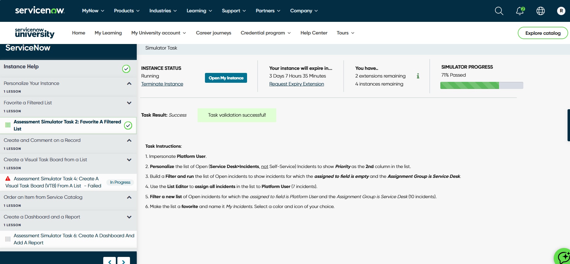Open the AI chat assistant icon
570x264 pixels.
click(563, 257)
